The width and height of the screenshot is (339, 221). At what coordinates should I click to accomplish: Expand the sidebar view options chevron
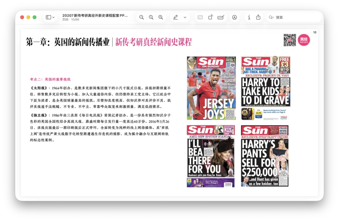54,17
